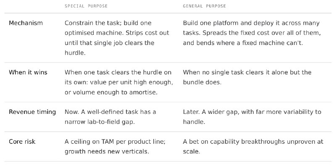Click the 'Build one platform' general-purpose cell
Viewport: 336px width, 166px height.
(252, 33)
